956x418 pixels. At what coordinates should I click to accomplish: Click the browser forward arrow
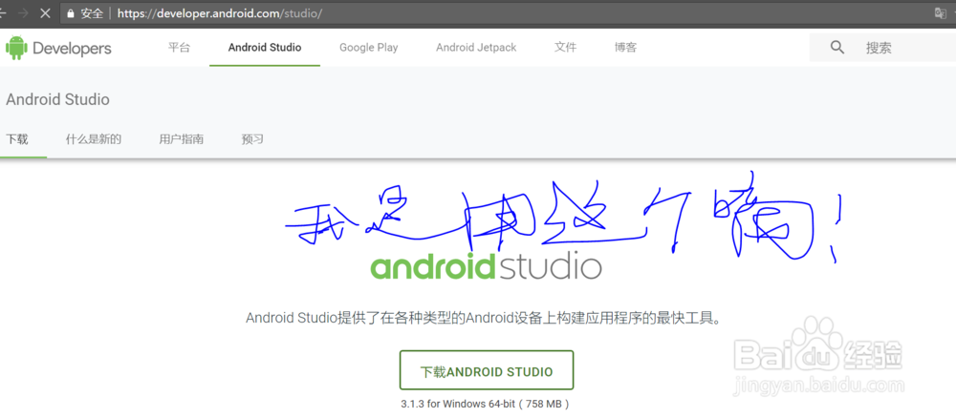[24, 12]
